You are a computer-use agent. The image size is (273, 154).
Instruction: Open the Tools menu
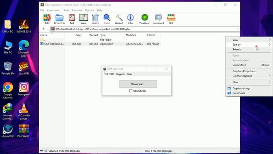[66, 10]
